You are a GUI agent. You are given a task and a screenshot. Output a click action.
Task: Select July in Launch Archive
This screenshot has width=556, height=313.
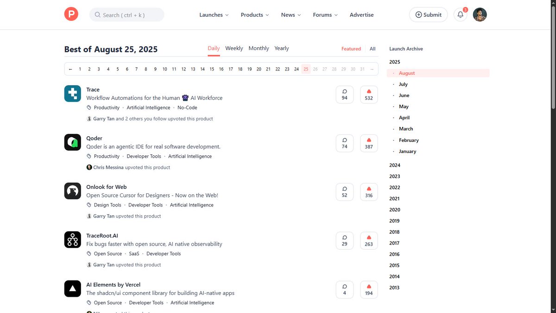(x=403, y=84)
